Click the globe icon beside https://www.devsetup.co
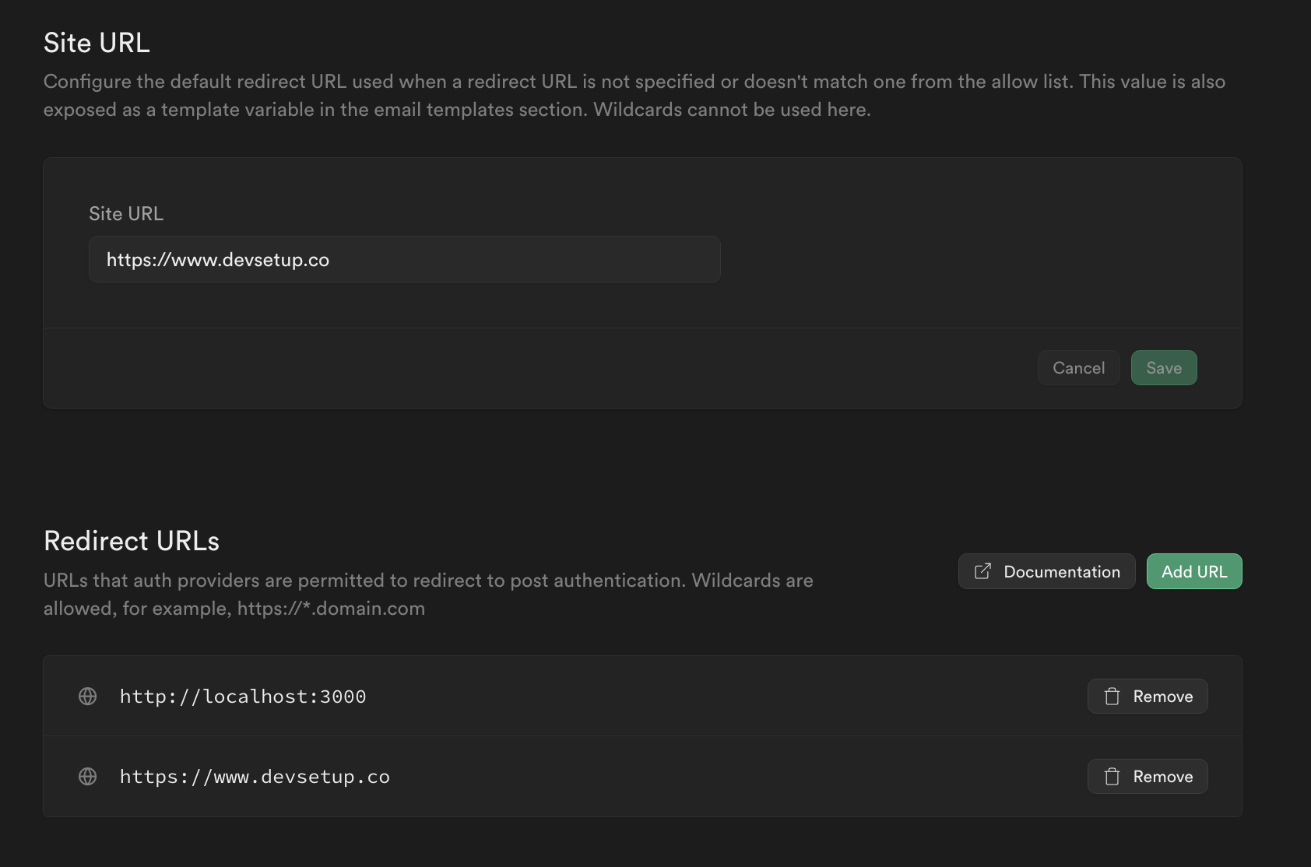Image resolution: width=1311 pixels, height=867 pixels. click(87, 776)
